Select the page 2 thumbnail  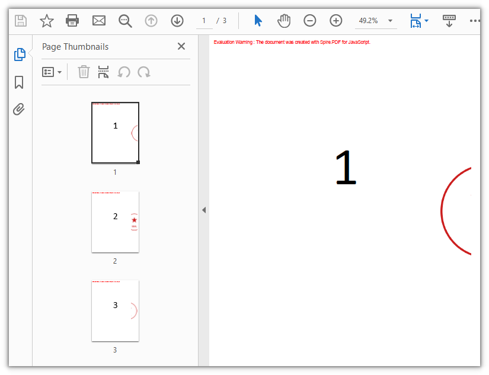[116, 222]
